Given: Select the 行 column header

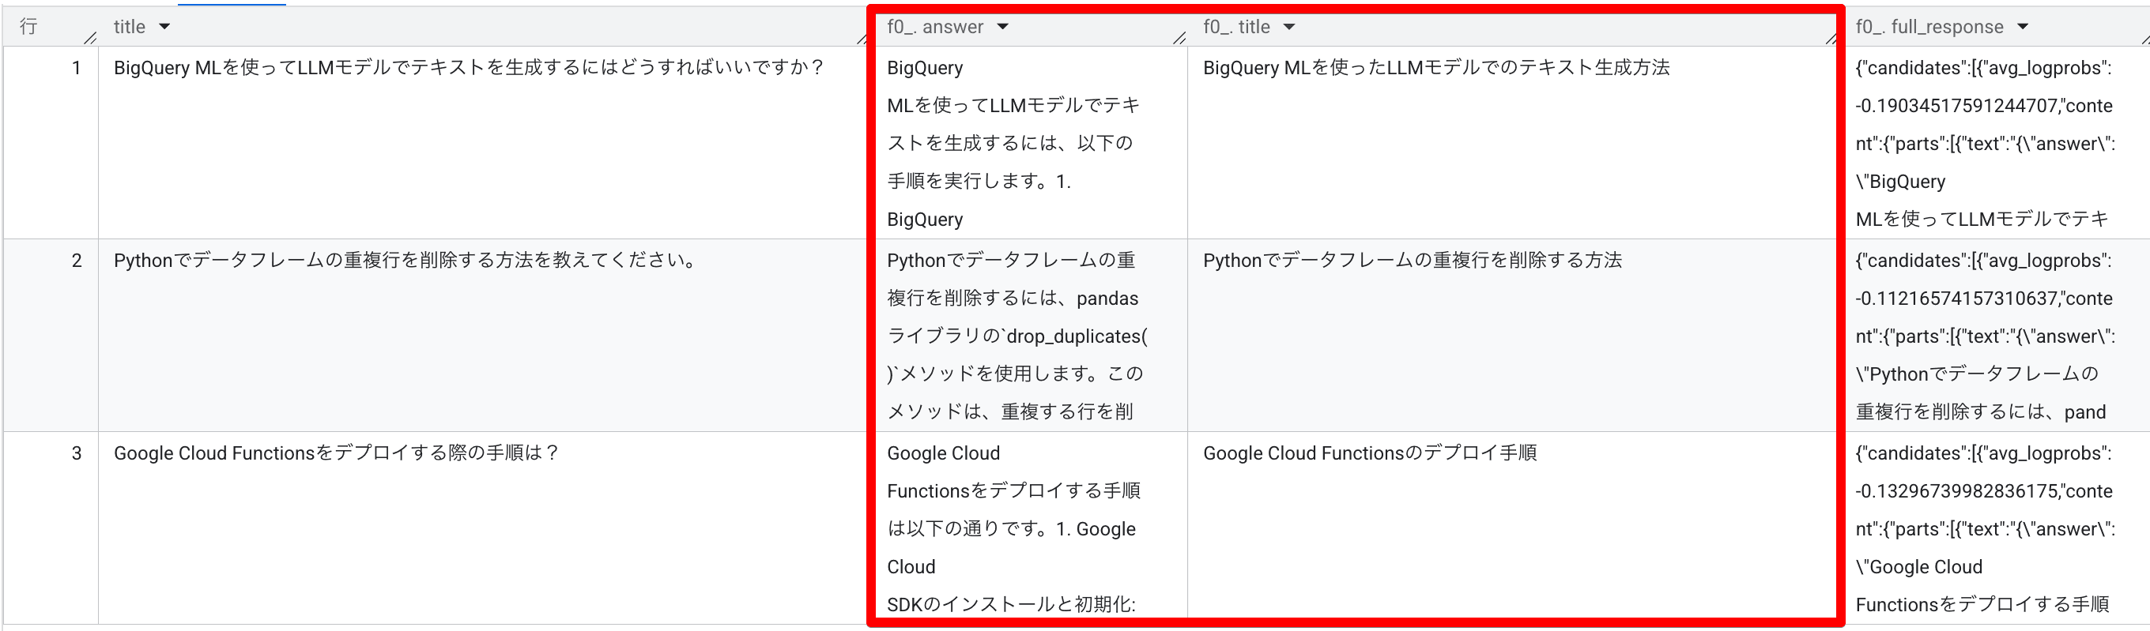Looking at the screenshot, I should click(28, 27).
